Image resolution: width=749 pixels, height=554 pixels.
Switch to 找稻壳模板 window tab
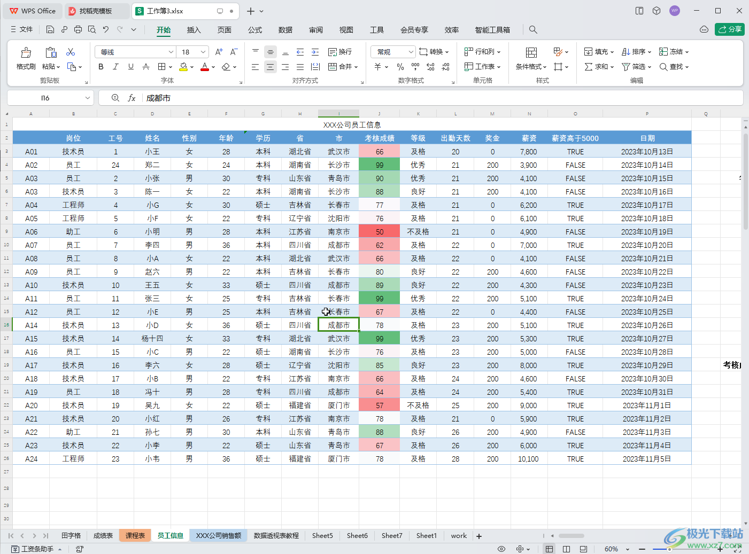(96, 11)
